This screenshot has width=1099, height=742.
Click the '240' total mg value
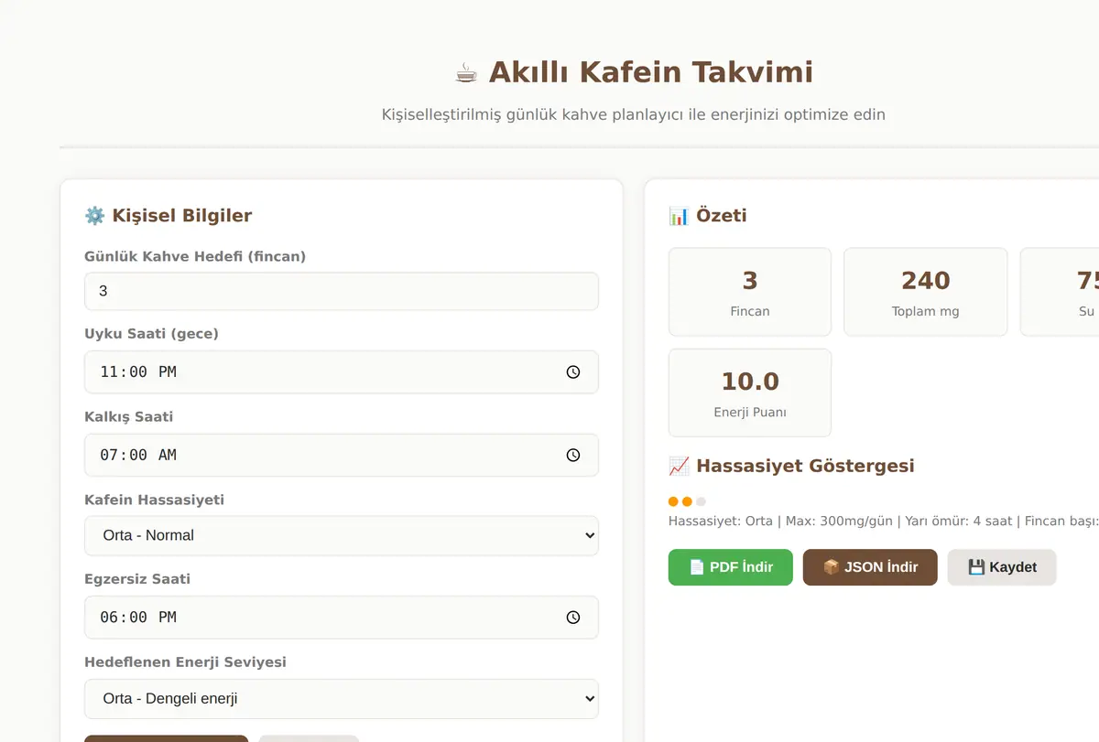pos(926,281)
